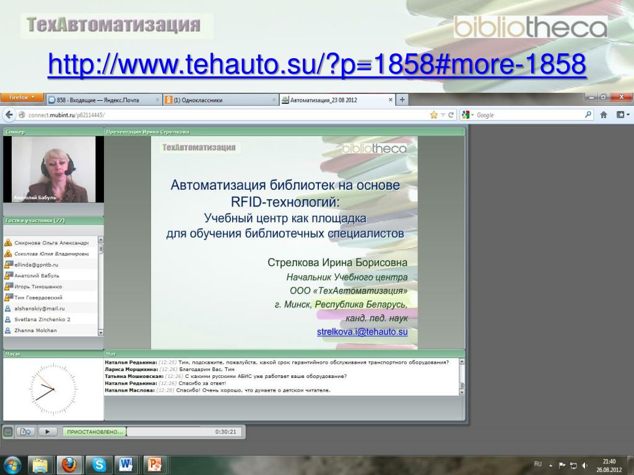Screen dimensions: 634x475
Task: Click Наталья Редькина's 12:25 chat message
Action: (277, 362)
